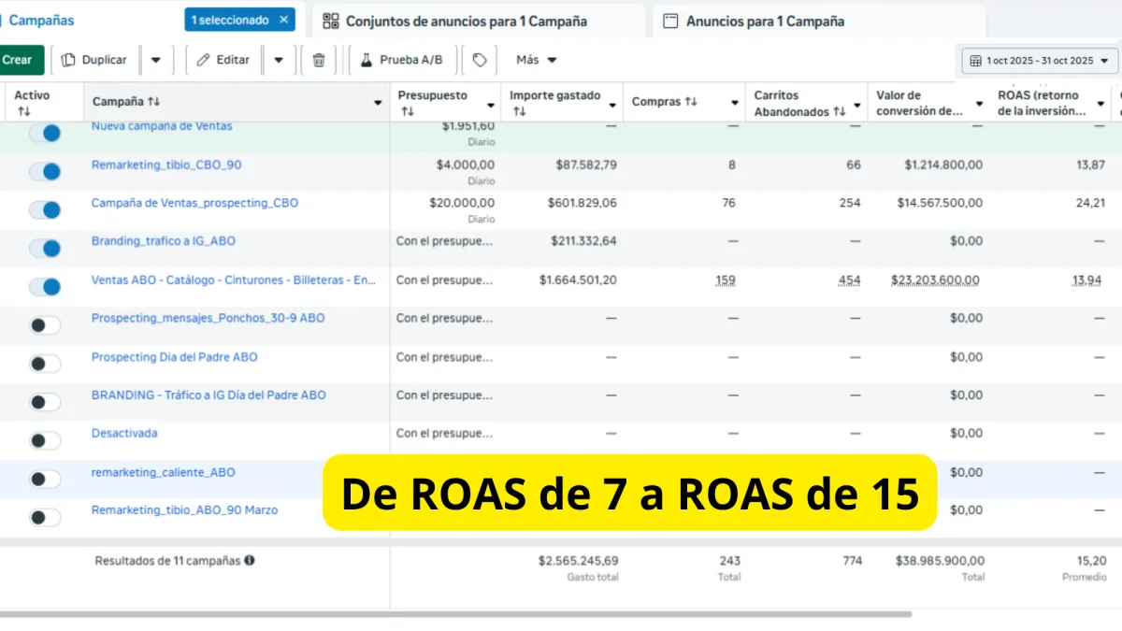Toggle off Nueva campaña de Ventas

[44, 133]
